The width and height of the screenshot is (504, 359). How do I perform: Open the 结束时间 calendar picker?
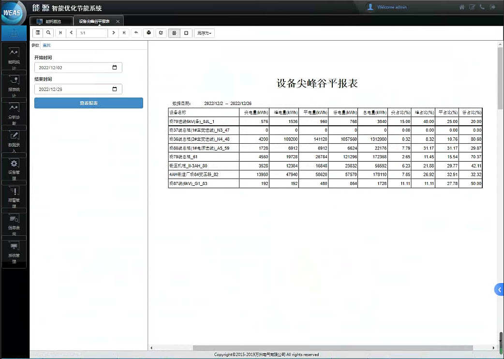pos(115,89)
